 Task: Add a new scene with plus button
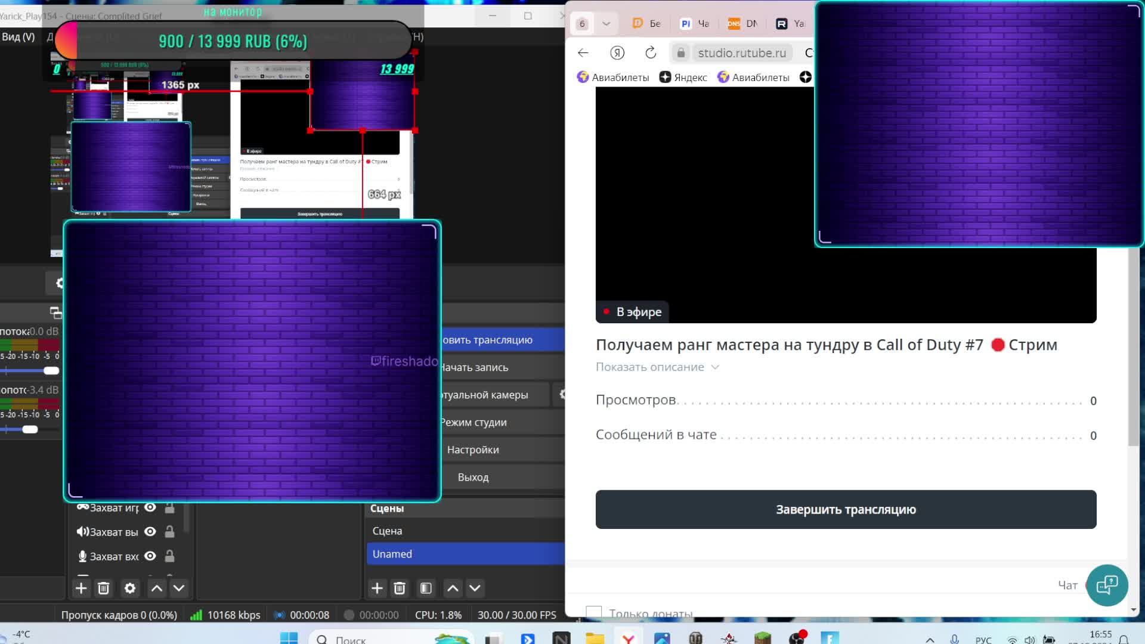coord(377,589)
